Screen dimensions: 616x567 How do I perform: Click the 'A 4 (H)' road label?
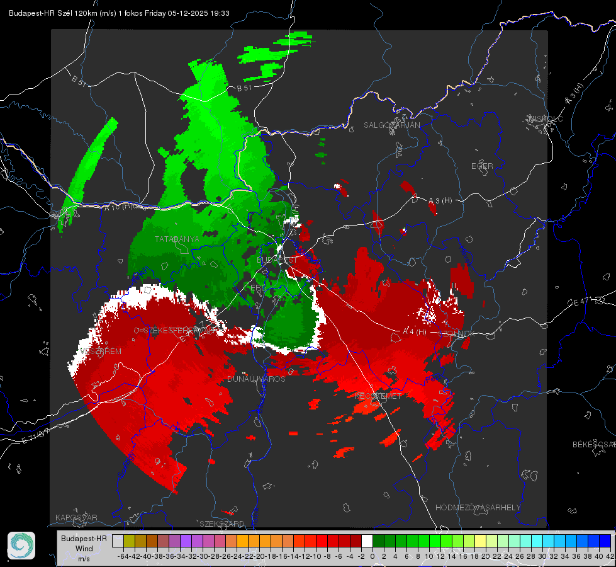click(x=415, y=332)
